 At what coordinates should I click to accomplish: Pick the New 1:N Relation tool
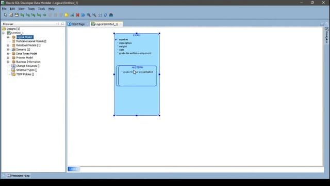[x=28, y=15]
